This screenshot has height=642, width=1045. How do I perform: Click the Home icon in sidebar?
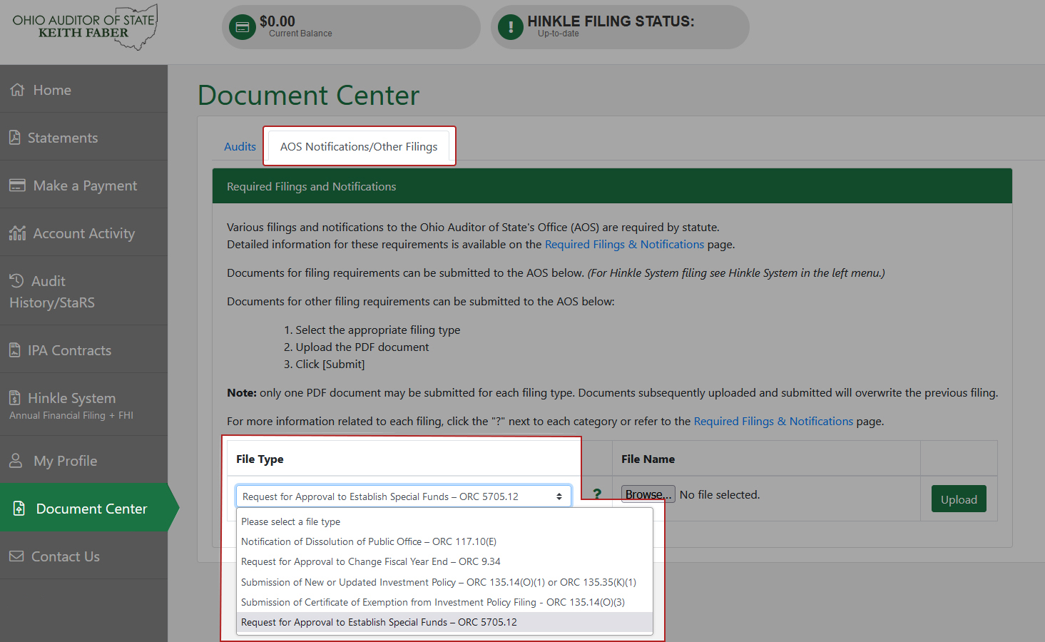(x=18, y=90)
